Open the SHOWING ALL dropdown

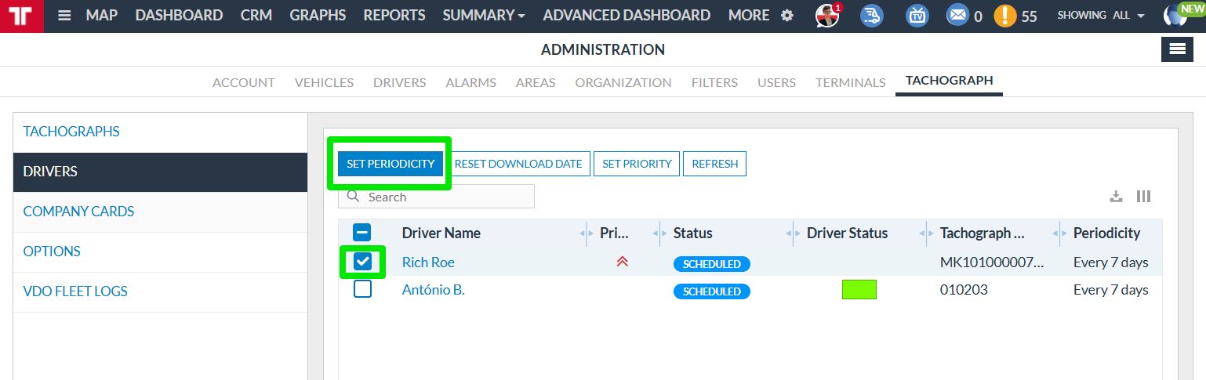pyautogui.click(x=1100, y=16)
